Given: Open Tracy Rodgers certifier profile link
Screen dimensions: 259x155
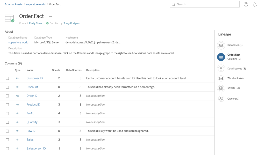Looking at the screenshot, I should [71, 23].
